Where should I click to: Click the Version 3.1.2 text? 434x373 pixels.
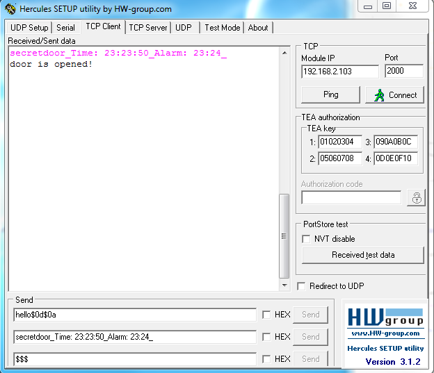pos(393,361)
